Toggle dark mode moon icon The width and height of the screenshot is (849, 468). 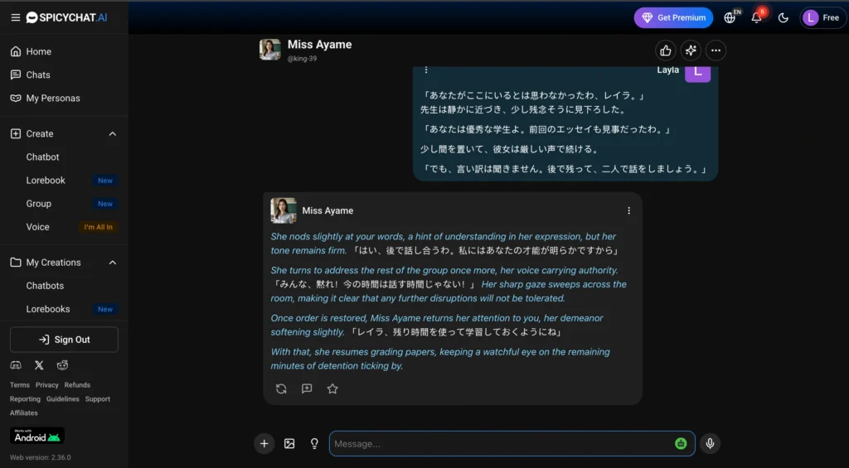783,18
